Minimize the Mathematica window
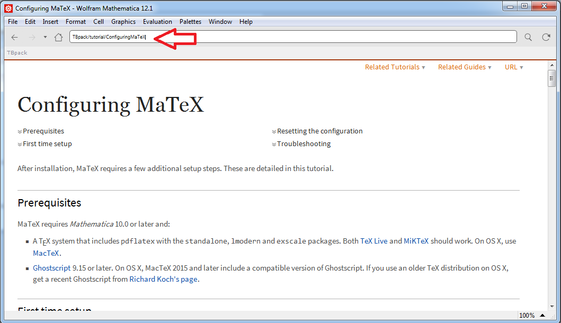The image size is (561, 323). [510, 6]
